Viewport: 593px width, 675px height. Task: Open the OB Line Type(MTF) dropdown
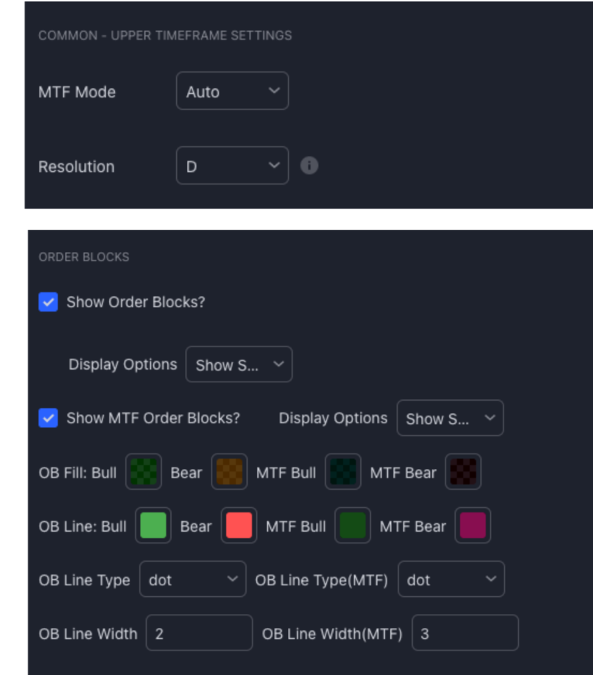(x=451, y=580)
